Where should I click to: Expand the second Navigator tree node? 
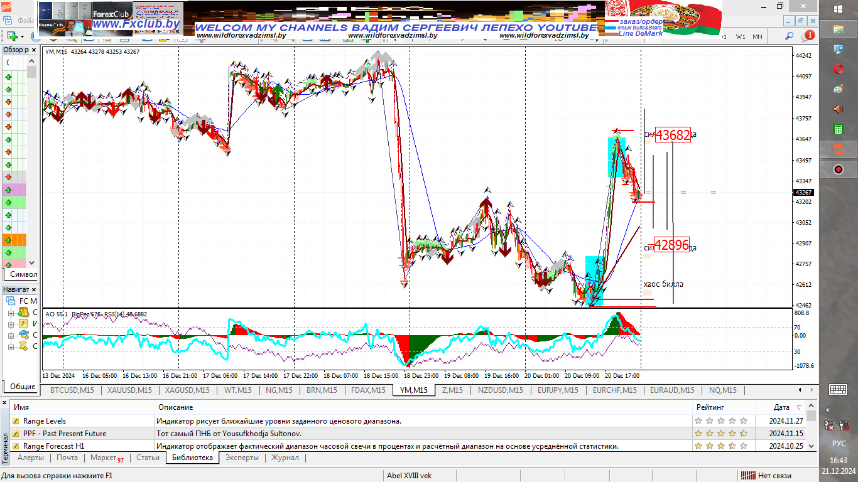(10, 324)
